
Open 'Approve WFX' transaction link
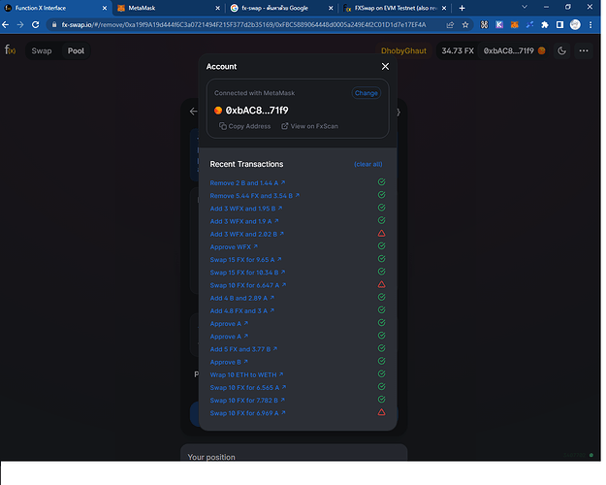click(234, 246)
